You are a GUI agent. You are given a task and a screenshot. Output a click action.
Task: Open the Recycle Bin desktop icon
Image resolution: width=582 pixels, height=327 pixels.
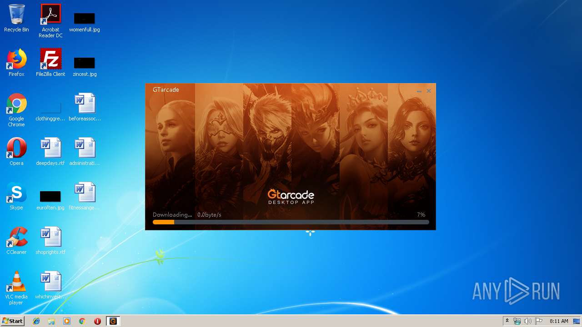click(16, 18)
